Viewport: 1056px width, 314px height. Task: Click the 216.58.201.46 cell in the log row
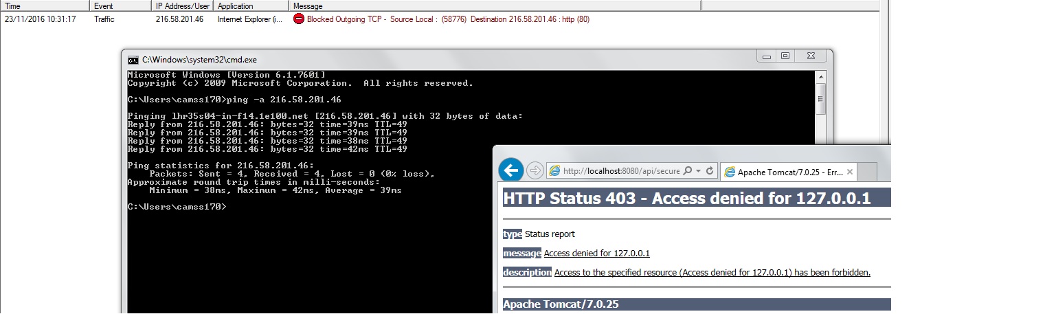coord(179,19)
